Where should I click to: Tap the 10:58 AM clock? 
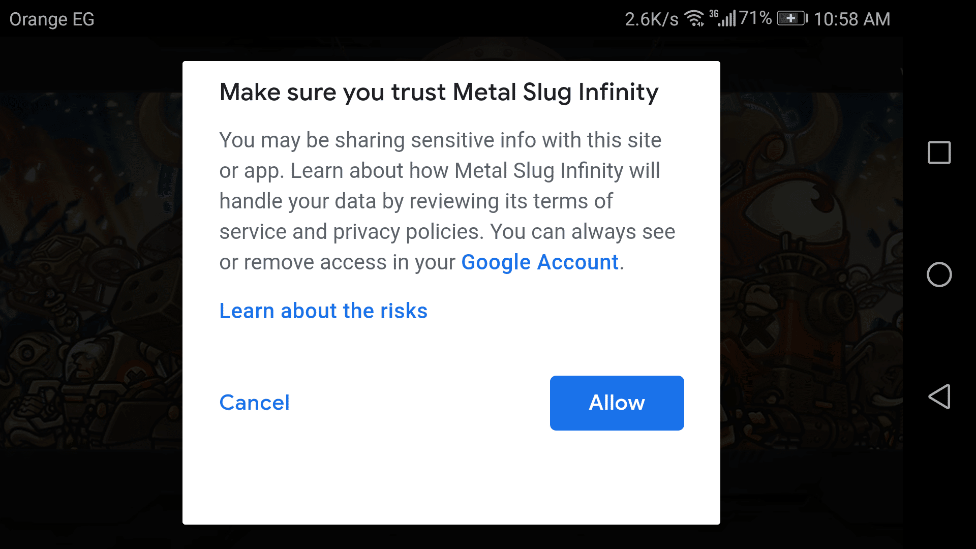(x=852, y=19)
